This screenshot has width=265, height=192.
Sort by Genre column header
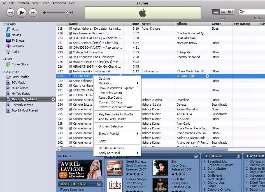(x=221, y=24)
